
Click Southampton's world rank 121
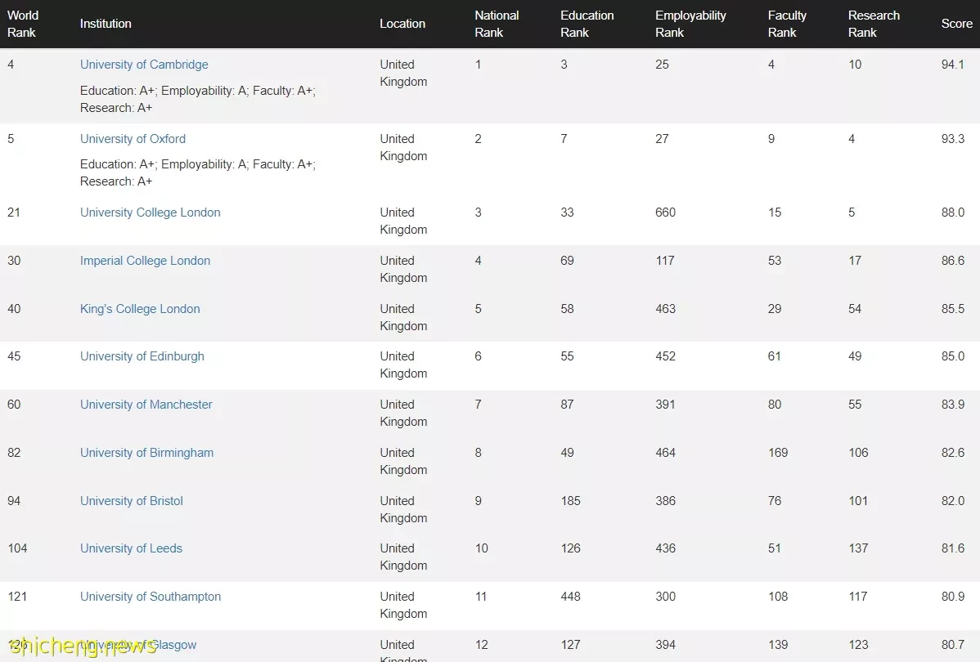(x=17, y=597)
